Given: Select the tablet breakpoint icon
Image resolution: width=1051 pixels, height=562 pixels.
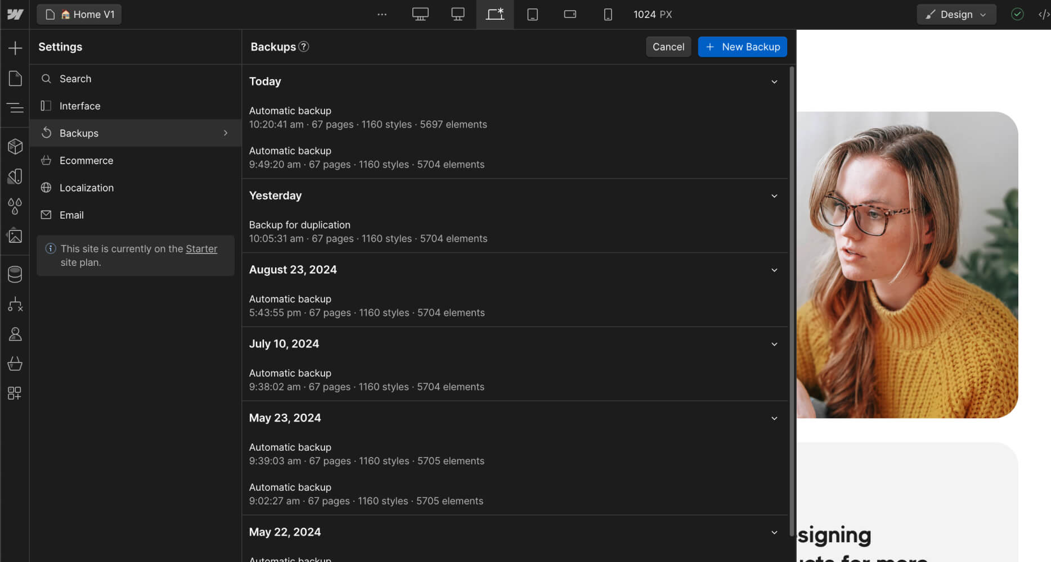Looking at the screenshot, I should [x=533, y=14].
